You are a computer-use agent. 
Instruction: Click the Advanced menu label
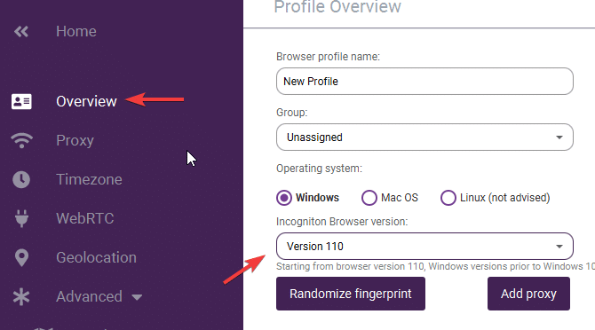point(89,296)
